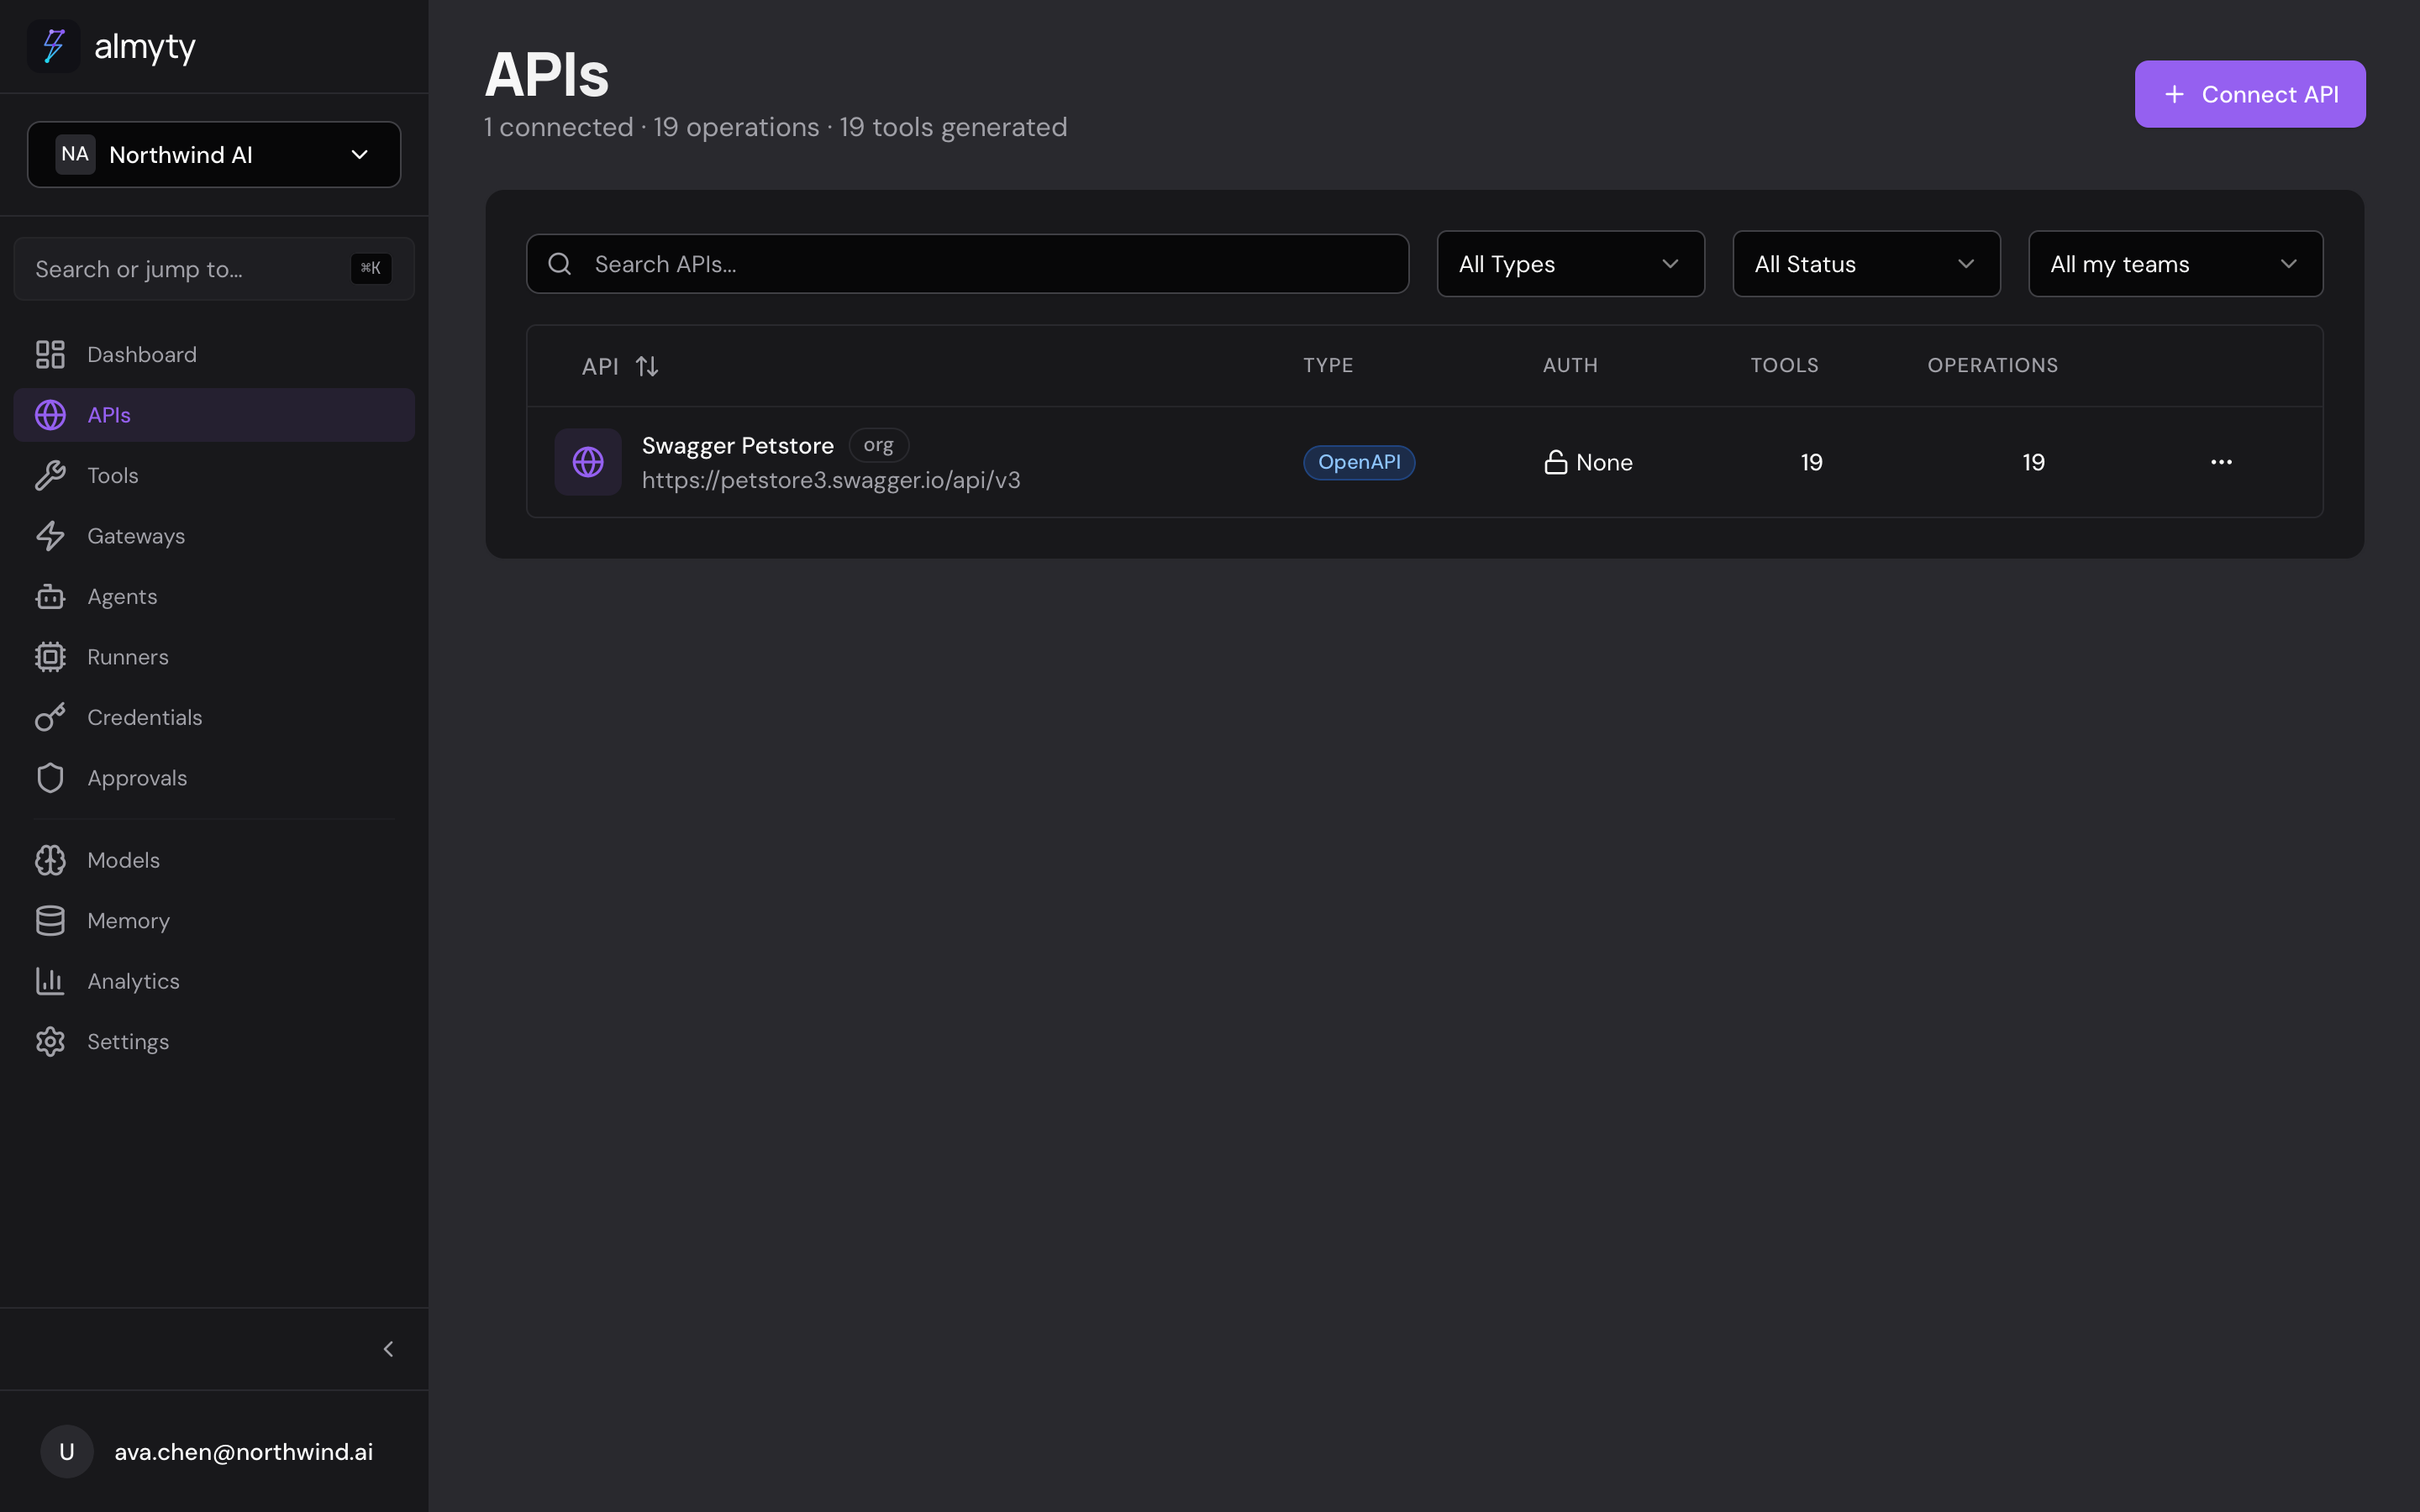Expand the All Types filter dropdown

[x=1570, y=264]
